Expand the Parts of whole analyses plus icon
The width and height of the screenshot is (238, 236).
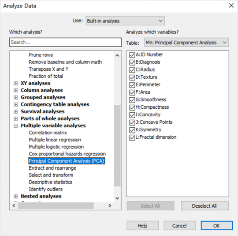point(15,118)
